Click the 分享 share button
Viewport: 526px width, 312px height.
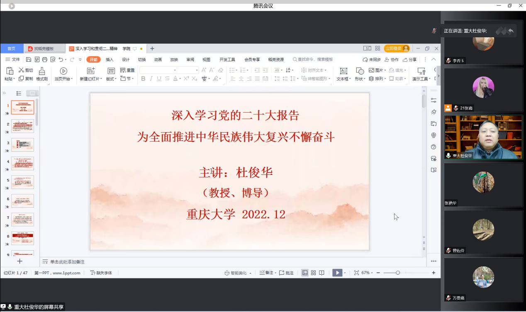click(x=409, y=60)
